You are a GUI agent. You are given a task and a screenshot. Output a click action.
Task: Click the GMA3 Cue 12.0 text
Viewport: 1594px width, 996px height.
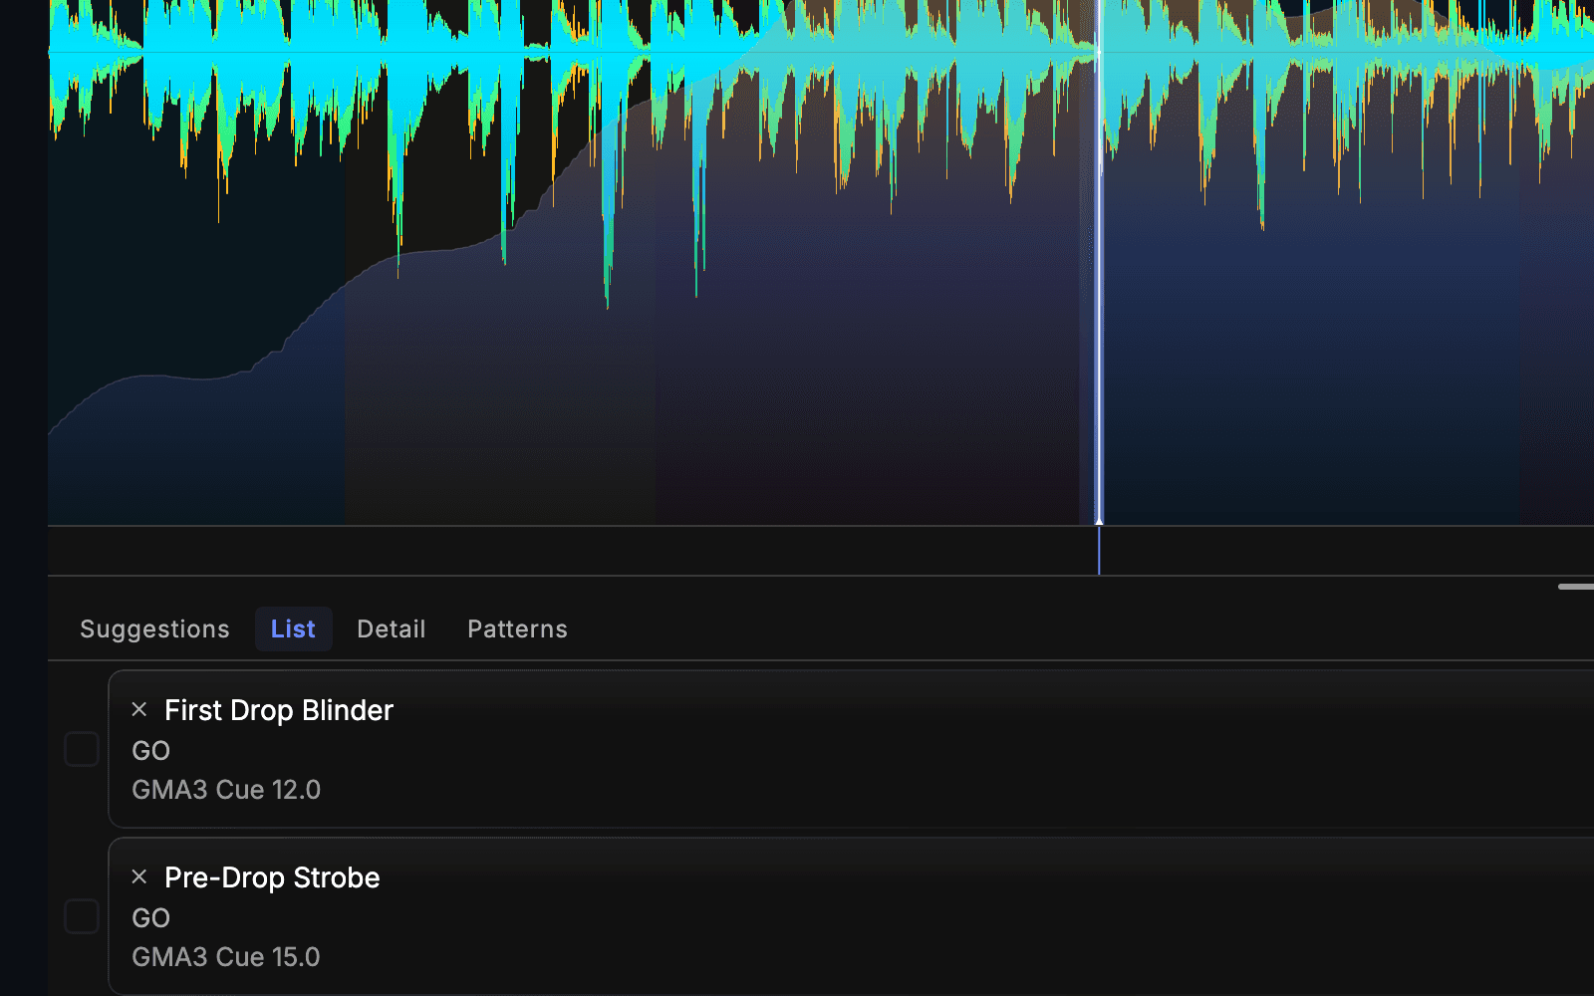pos(226,790)
